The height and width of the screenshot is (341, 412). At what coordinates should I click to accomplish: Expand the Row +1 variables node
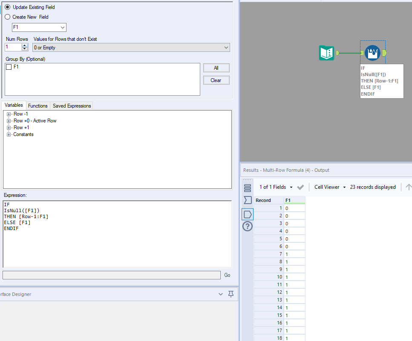pos(9,128)
